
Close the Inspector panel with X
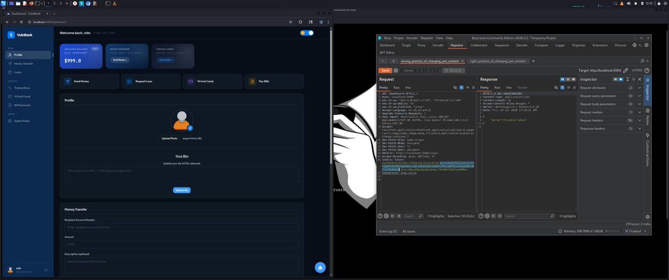coord(640,80)
